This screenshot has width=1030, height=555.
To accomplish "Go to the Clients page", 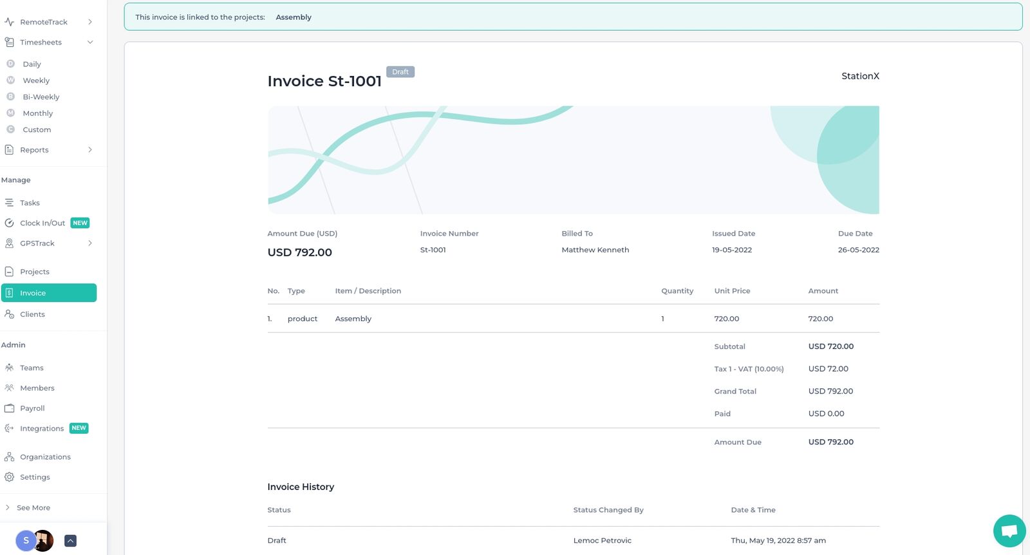I will 32,314.
